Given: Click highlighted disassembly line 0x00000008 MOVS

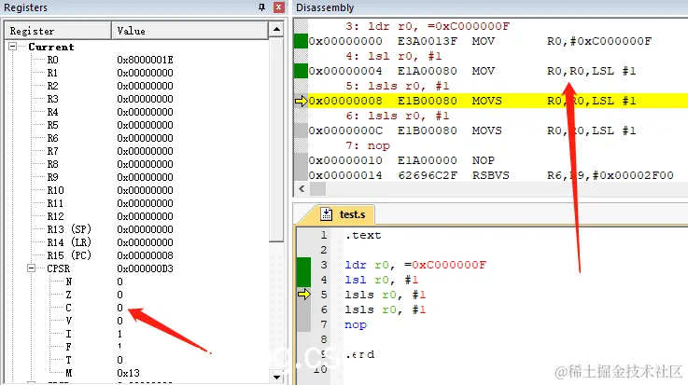Looking at the screenshot, I should (498, 101).
